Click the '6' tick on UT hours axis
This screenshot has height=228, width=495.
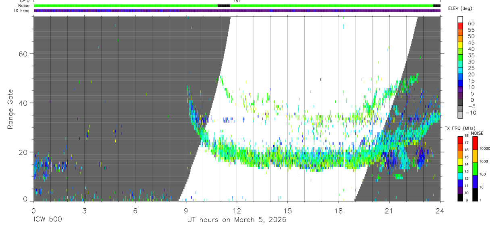(x=135, y=211)
